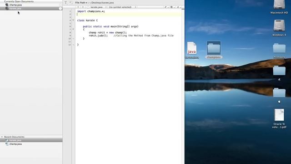Open karate.java from Recent Documents
Image resolution: width=291 pixels, height=164 pixels.
[31, 140]
